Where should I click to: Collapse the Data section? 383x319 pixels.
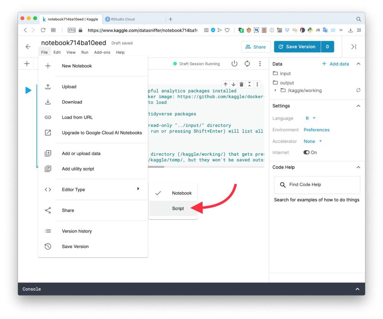click(358, 64)
